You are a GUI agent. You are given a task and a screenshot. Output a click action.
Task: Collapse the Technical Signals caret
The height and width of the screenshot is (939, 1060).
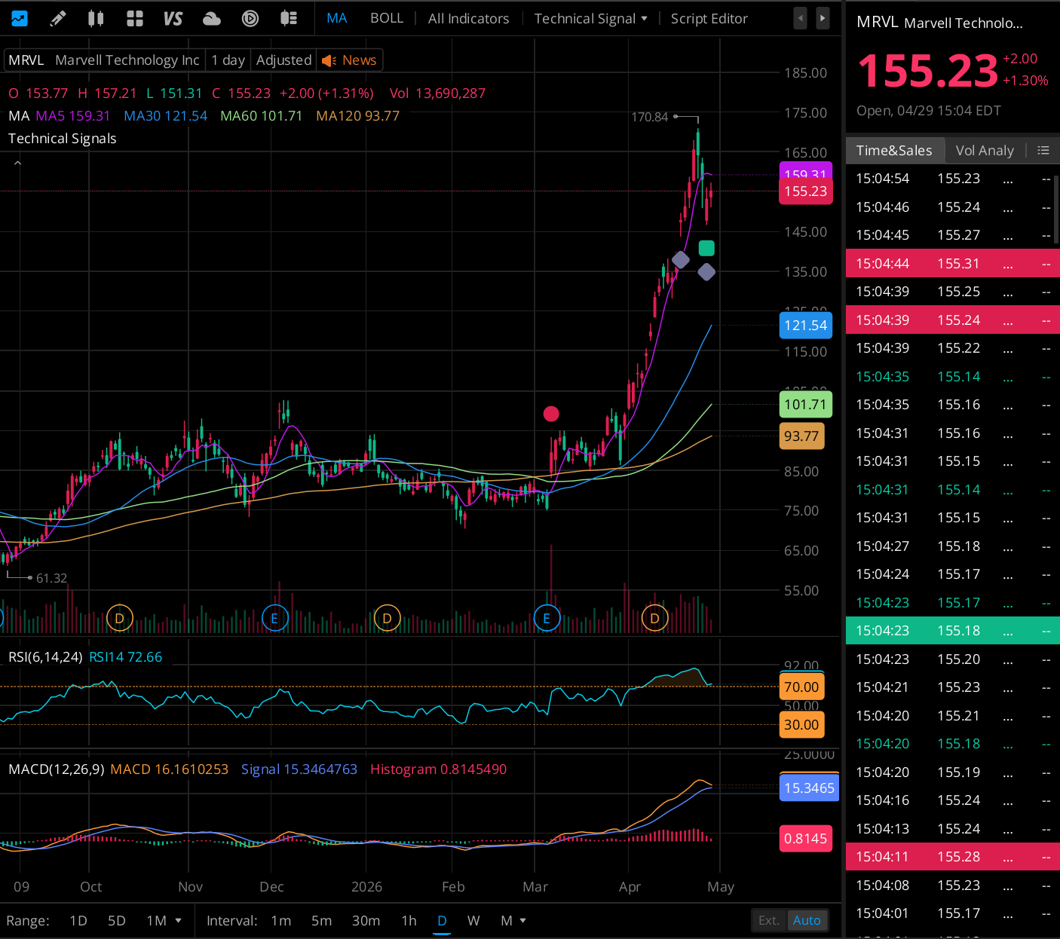tap(17, 162)
